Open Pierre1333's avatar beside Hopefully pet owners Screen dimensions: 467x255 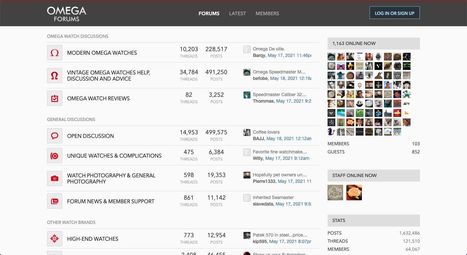tap(247, 175)
